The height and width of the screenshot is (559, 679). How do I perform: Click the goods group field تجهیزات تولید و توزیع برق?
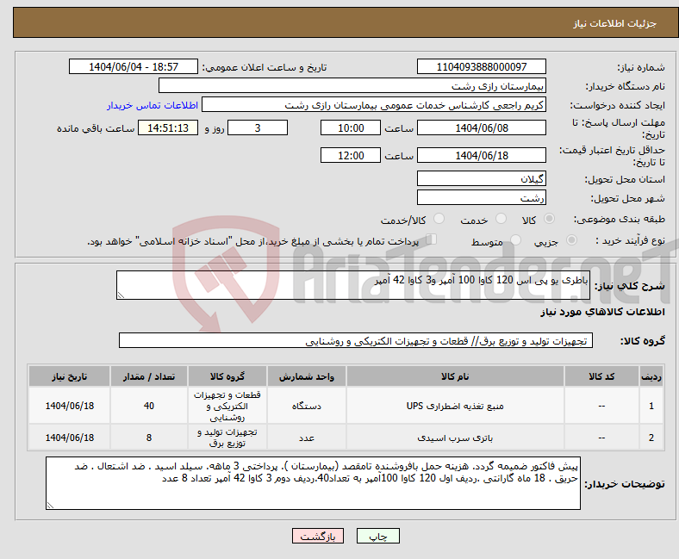pos(356,340)
